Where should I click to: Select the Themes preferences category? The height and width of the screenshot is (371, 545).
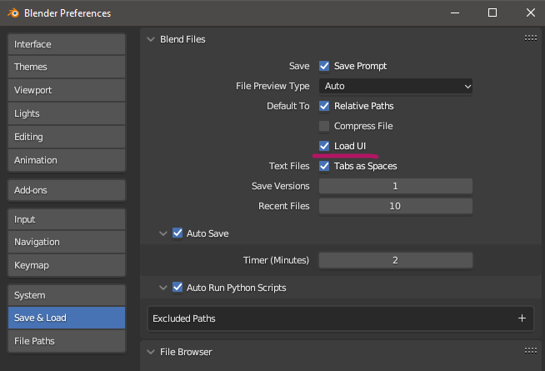67,67
